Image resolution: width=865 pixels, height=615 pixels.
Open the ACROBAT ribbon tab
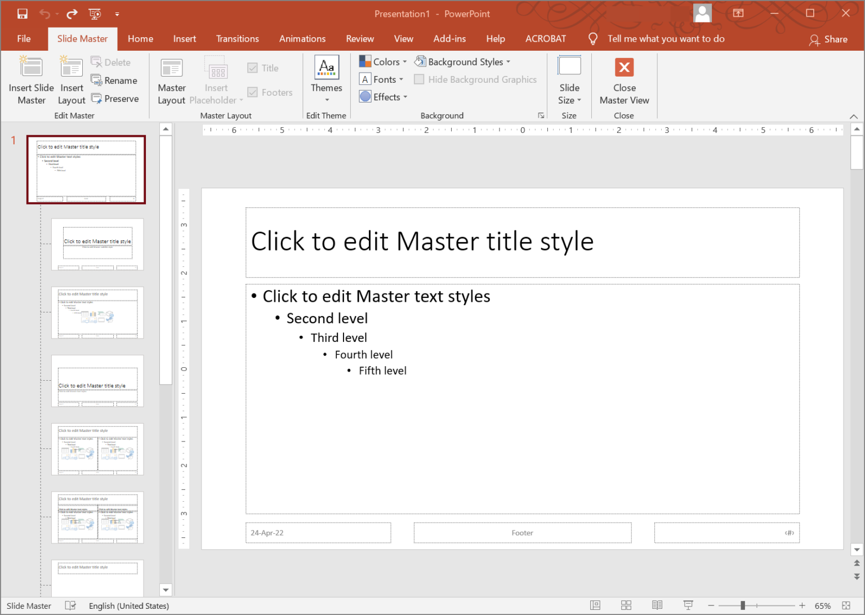(x=545, y=38)
